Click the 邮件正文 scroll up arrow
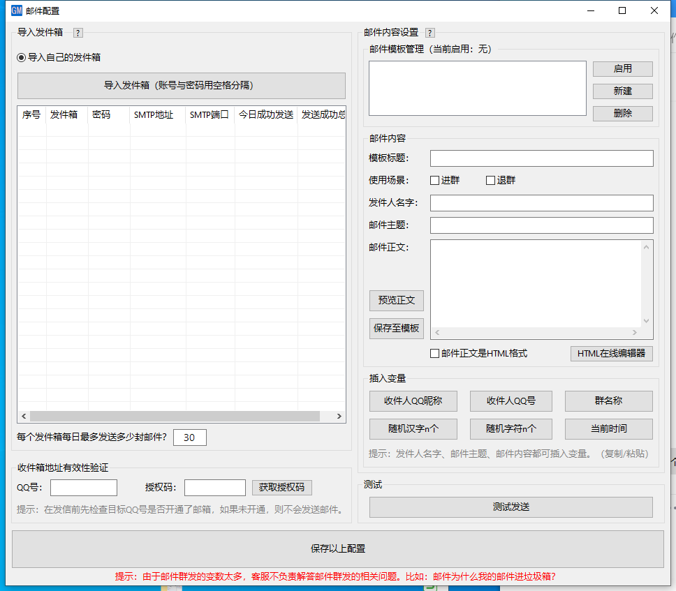Viewport: 676px width, 591px height. point(646,247)
